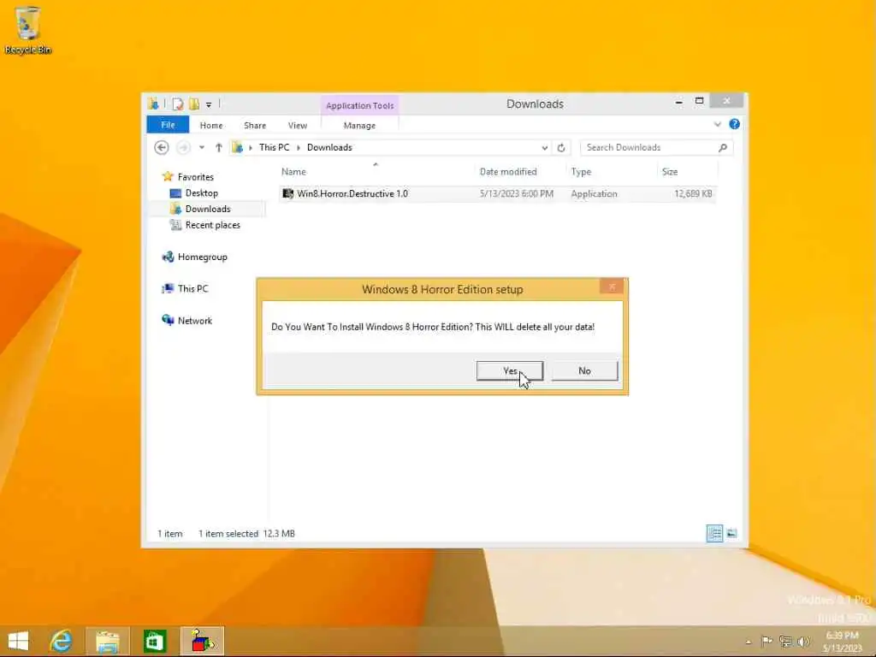Viewport: 876px width, 657px height.
Task: Open the Home ribbon tab
Action: pos(211,126)
